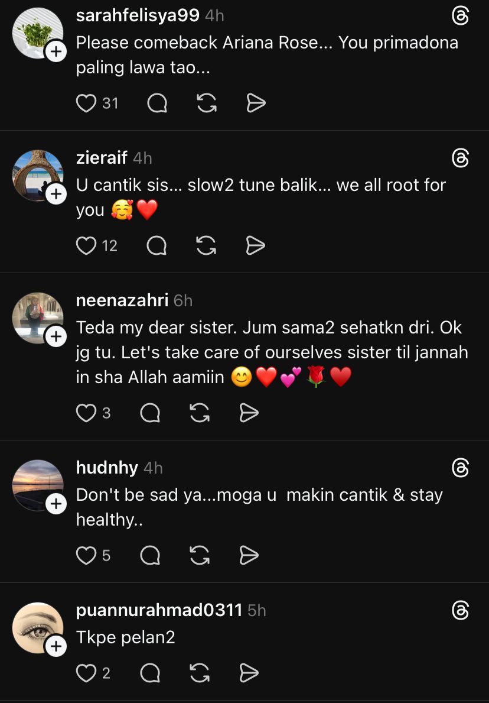Open Threads icon beside zieraif's comment
Screen dimensions: 489x703
click(x=460, y=158)
